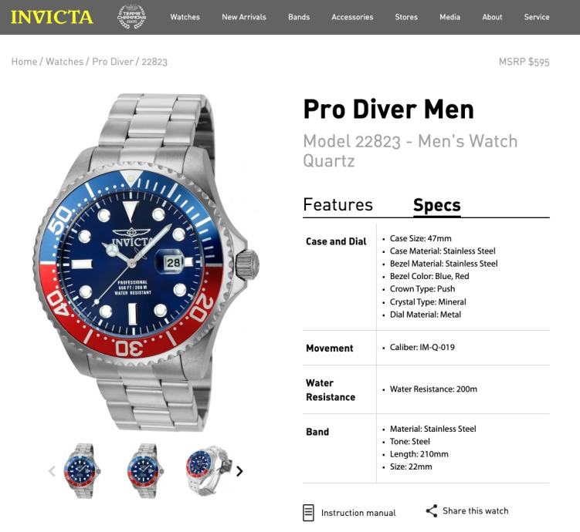This screenshot has width=580, height=532.
Task: Click the share icon beside Share this watch
Action: pos(432,511)
